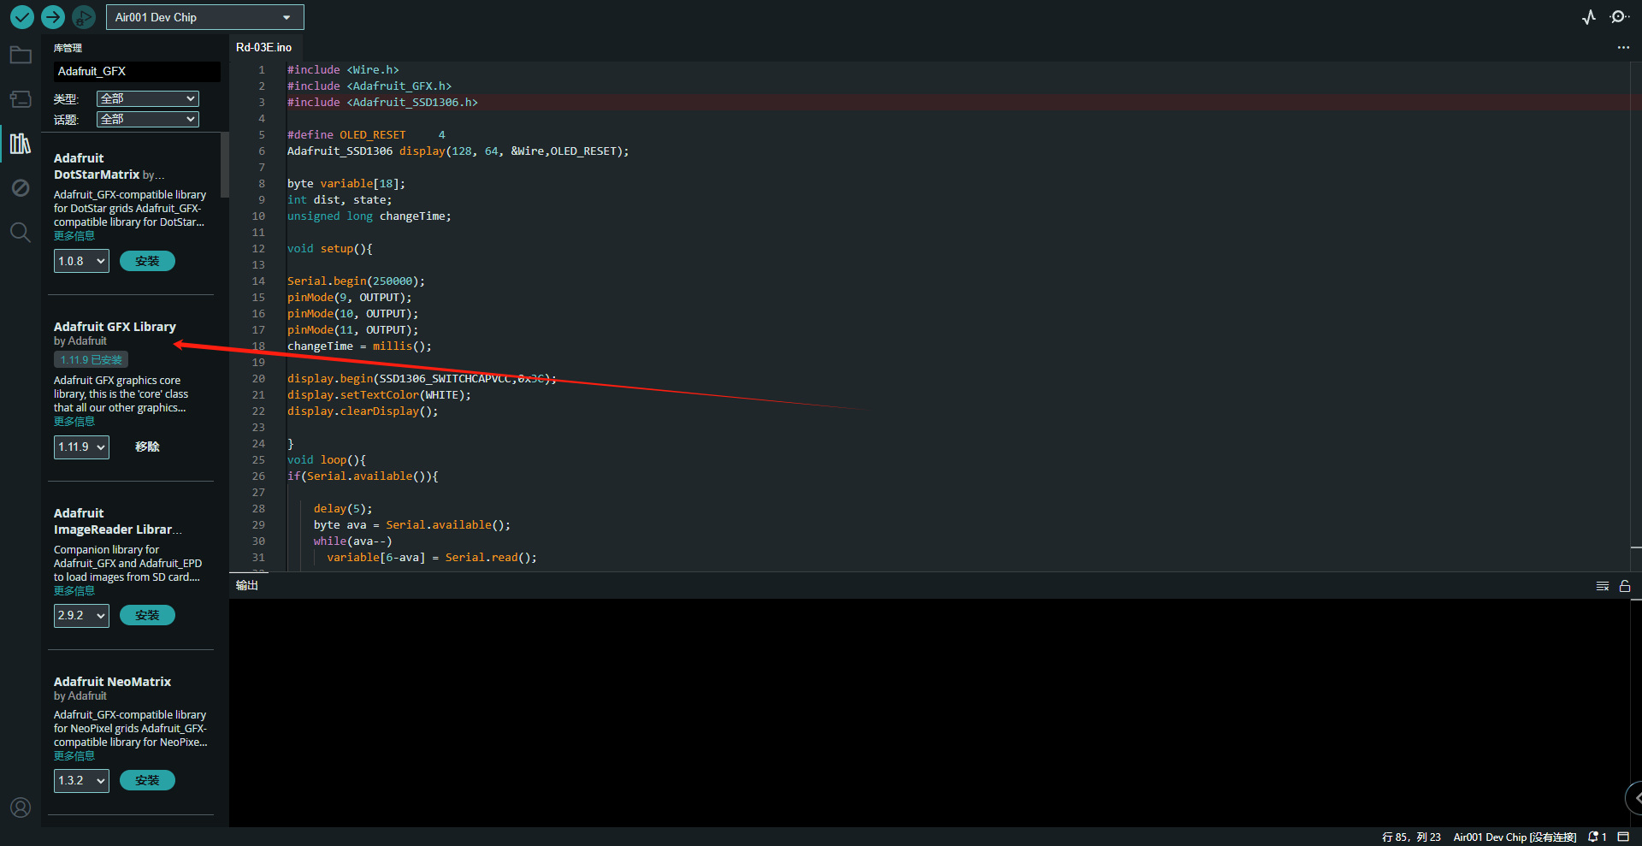Click the 库管理 panel heading
1642x846 pixels.
point(68,48)
